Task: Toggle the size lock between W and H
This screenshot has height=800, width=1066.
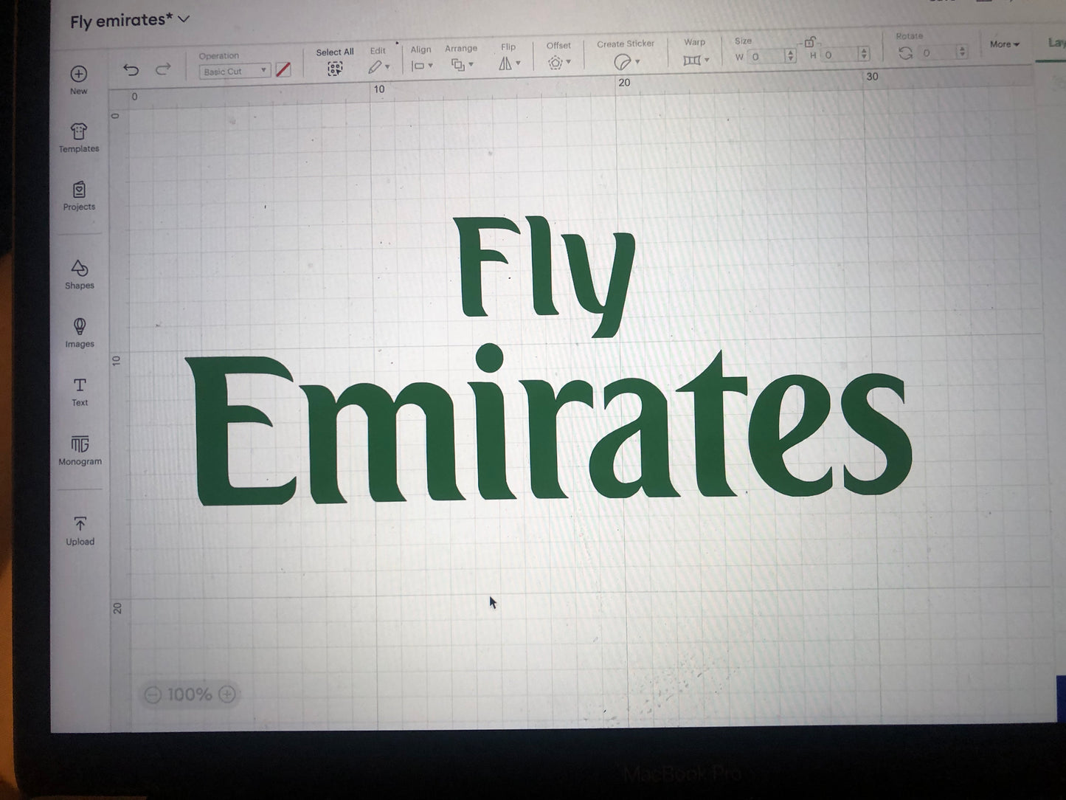Action: 810,44
